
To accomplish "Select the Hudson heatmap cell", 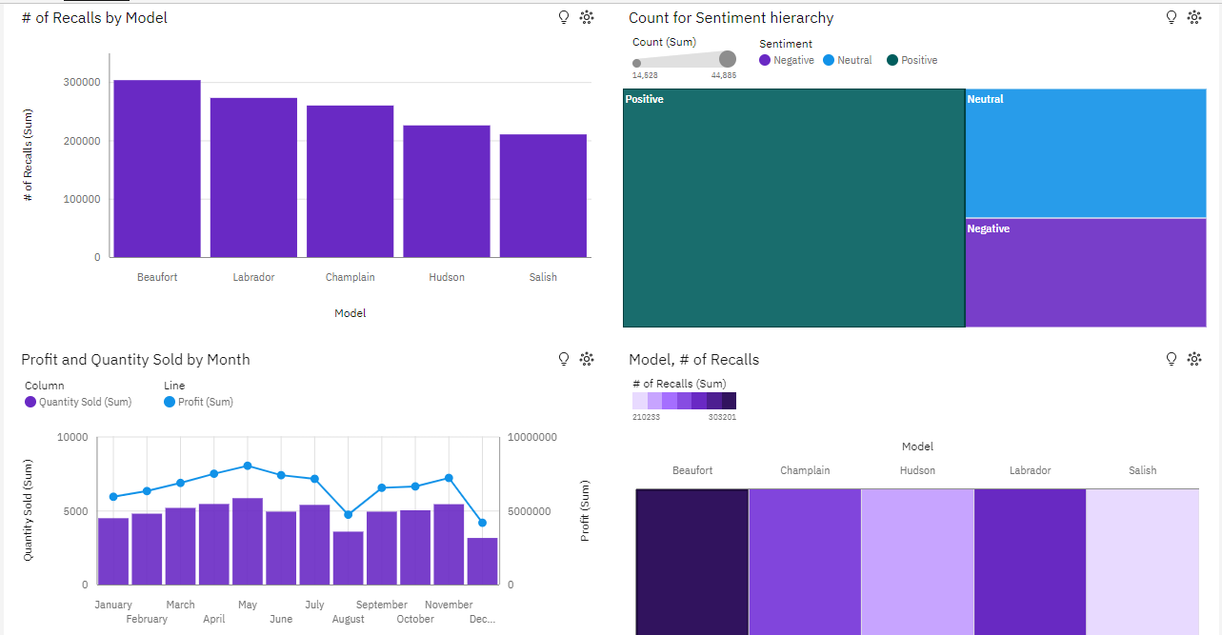I will [x=917, y=562].
